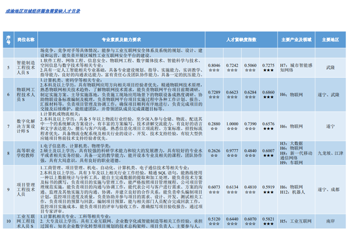Click the 主要产业及领域 column header

click(x=296, y=40)
